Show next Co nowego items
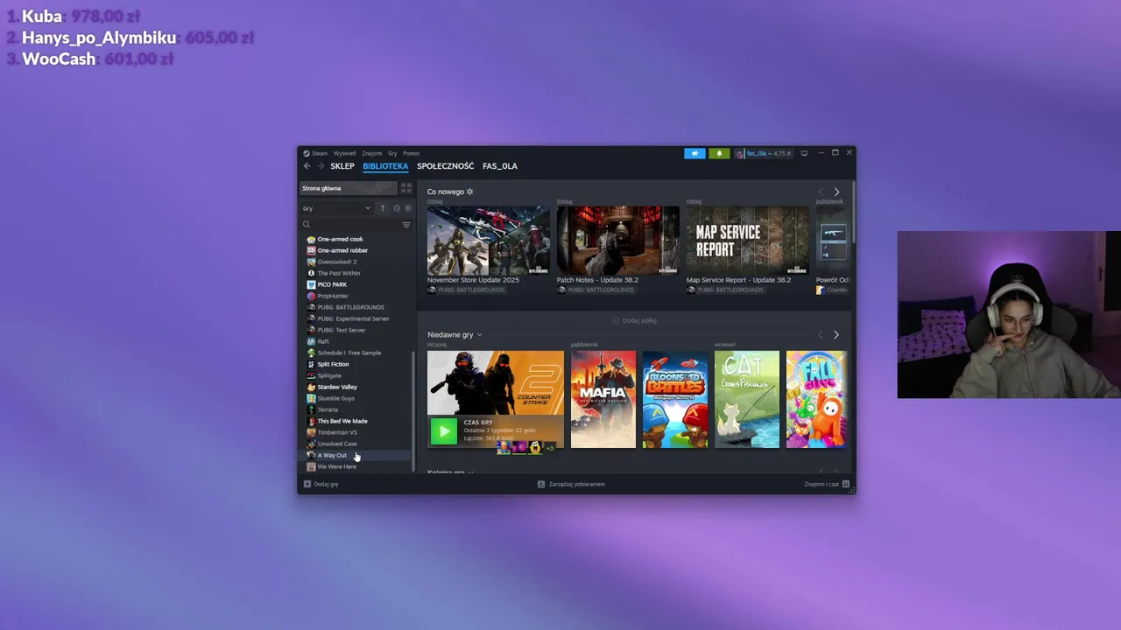1121x630 pixels. (x=836, y=192)
